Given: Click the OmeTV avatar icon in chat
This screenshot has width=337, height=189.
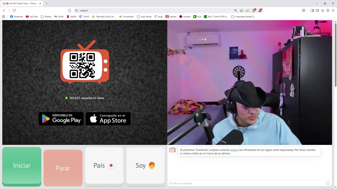Looking at the screenshot, I should (x=172, y=150).
